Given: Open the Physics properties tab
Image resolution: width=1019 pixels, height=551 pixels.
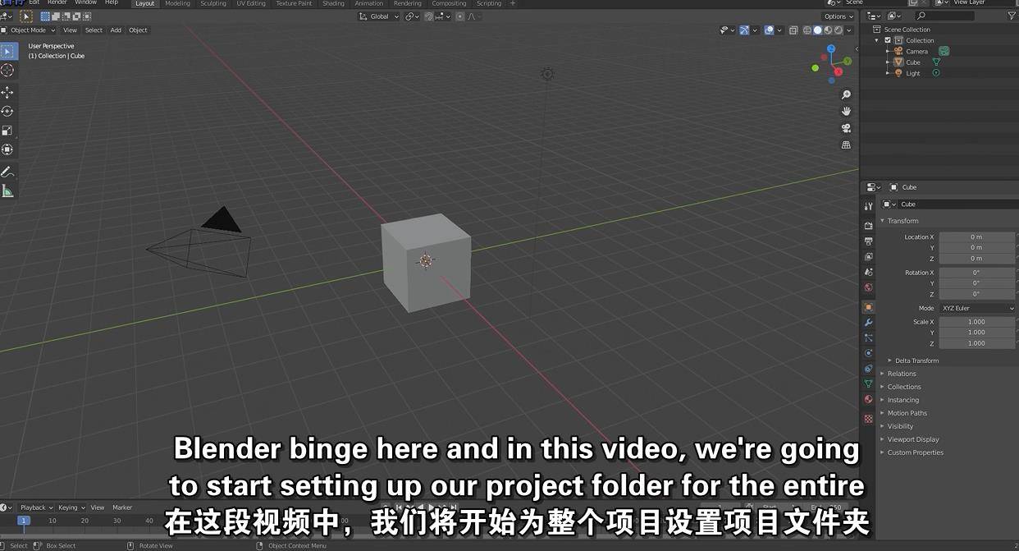Looking at the screenshot, I should pos(869,353).
